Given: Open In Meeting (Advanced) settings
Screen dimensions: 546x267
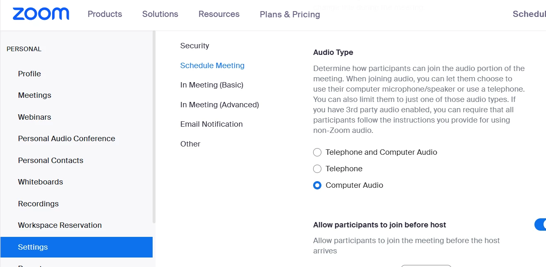Looking at the screenshot, I should click(219, 105).
